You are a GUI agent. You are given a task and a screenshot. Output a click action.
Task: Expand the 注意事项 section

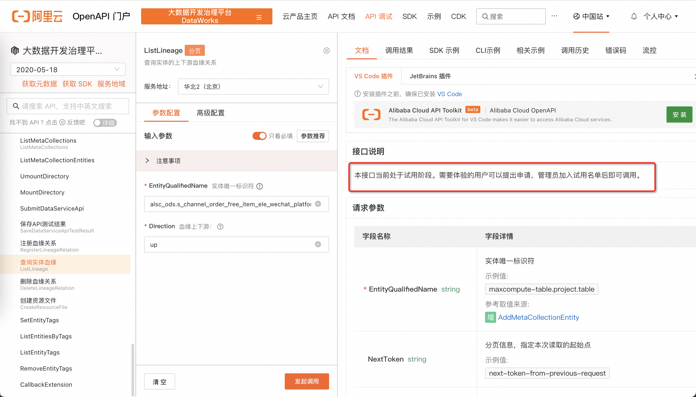pyautogui.click(x=147, y=161)
